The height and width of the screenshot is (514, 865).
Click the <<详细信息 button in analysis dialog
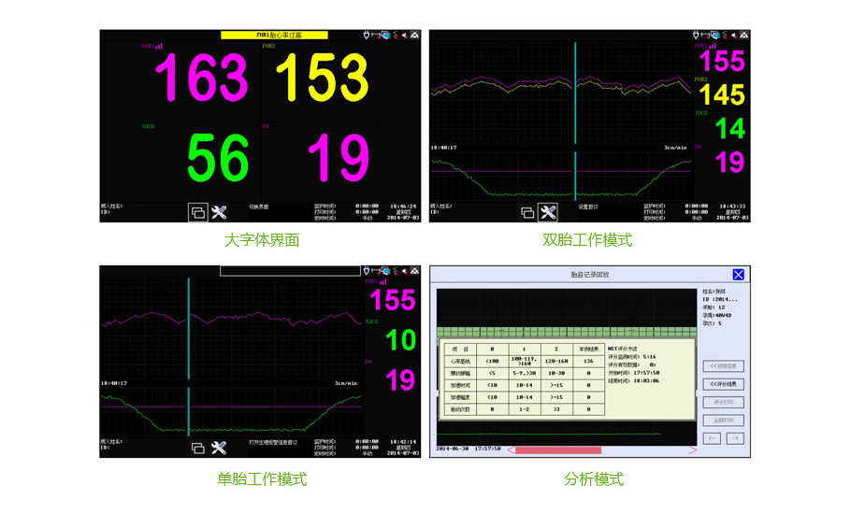click(724, 366)
